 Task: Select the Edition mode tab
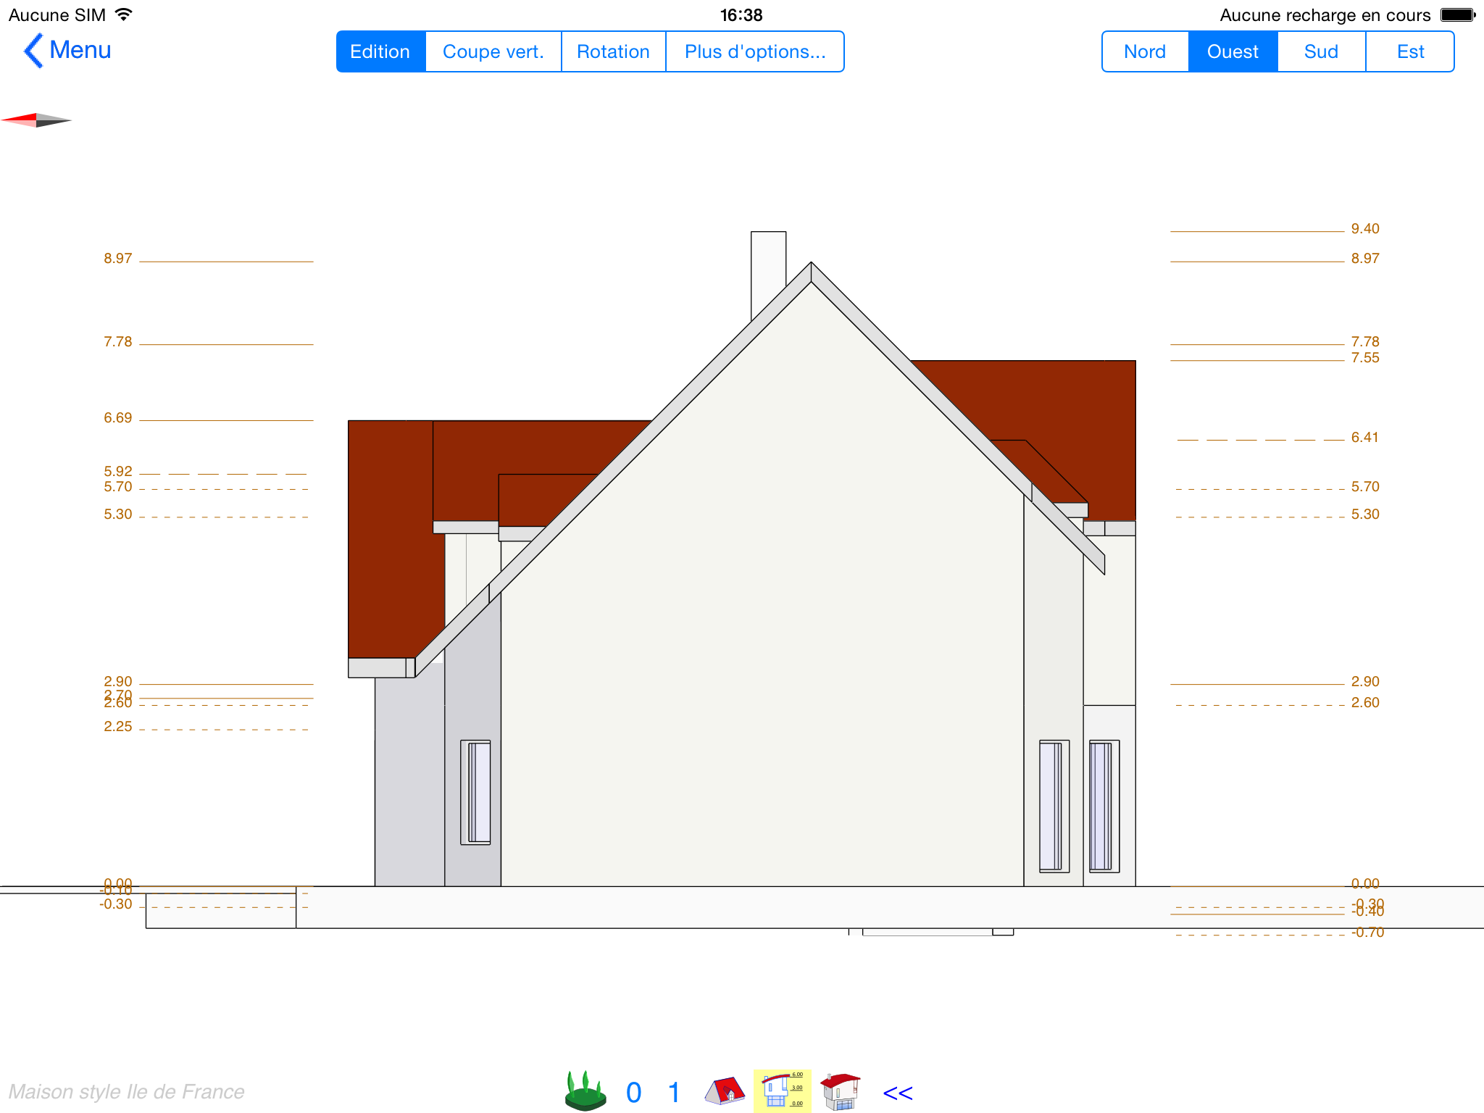point(380,51)
